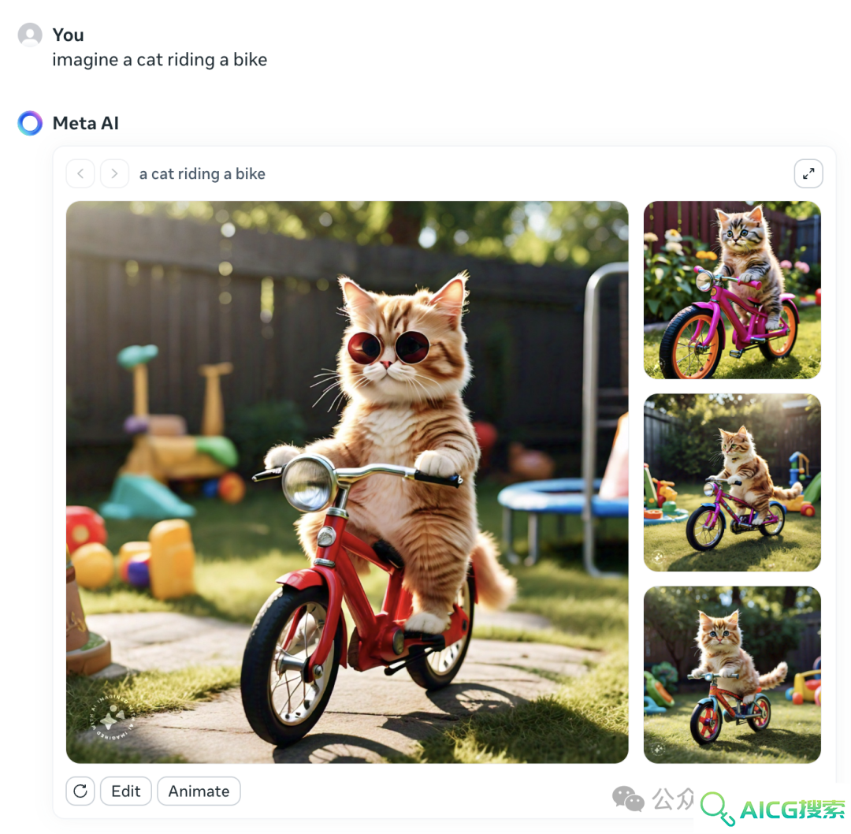Click the WeChat logo watermark
This screenshot has width=851, height=834.
click(628, 799)
